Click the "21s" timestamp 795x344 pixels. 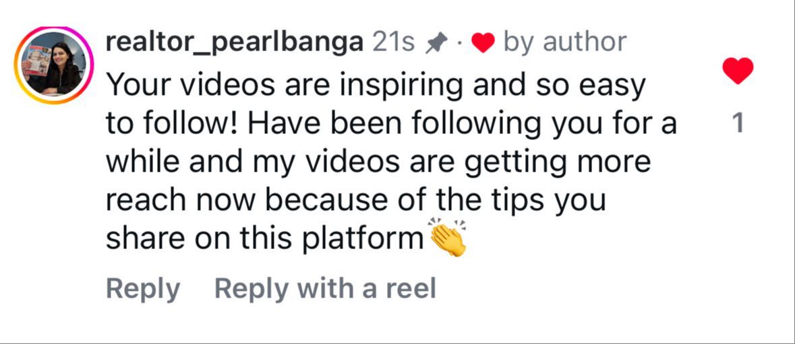tap(394, 42)
